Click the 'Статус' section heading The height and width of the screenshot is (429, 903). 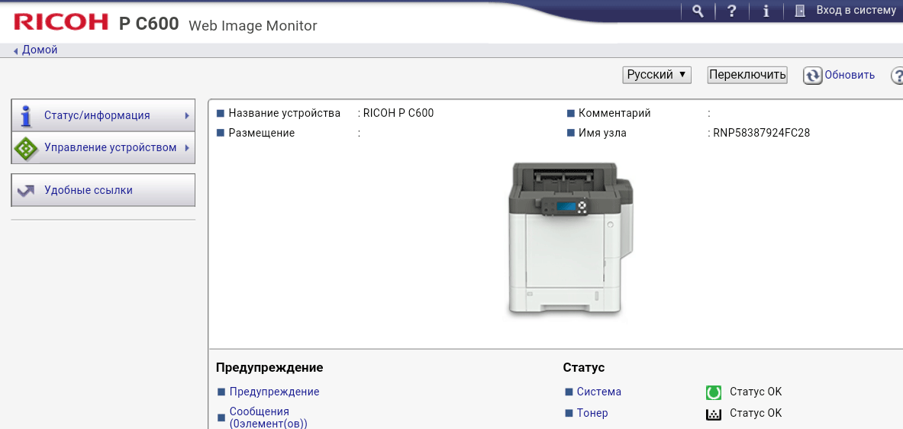[x=584, y=367]
